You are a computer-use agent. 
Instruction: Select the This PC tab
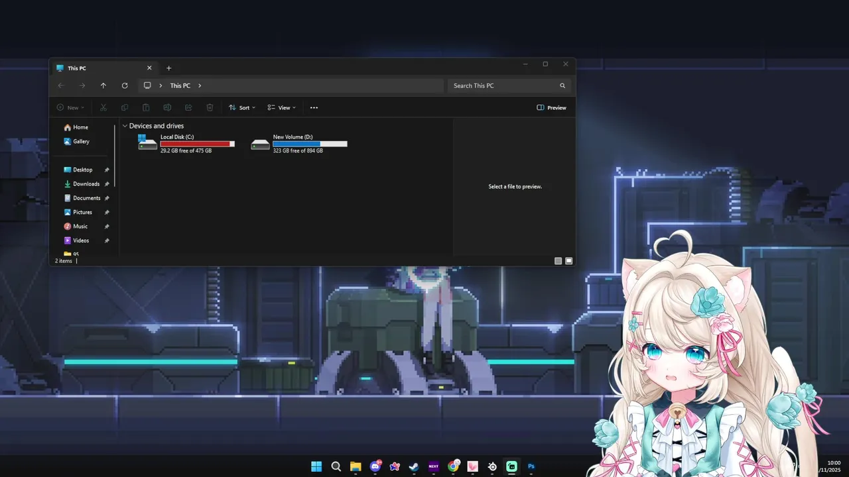click(104, 68)
